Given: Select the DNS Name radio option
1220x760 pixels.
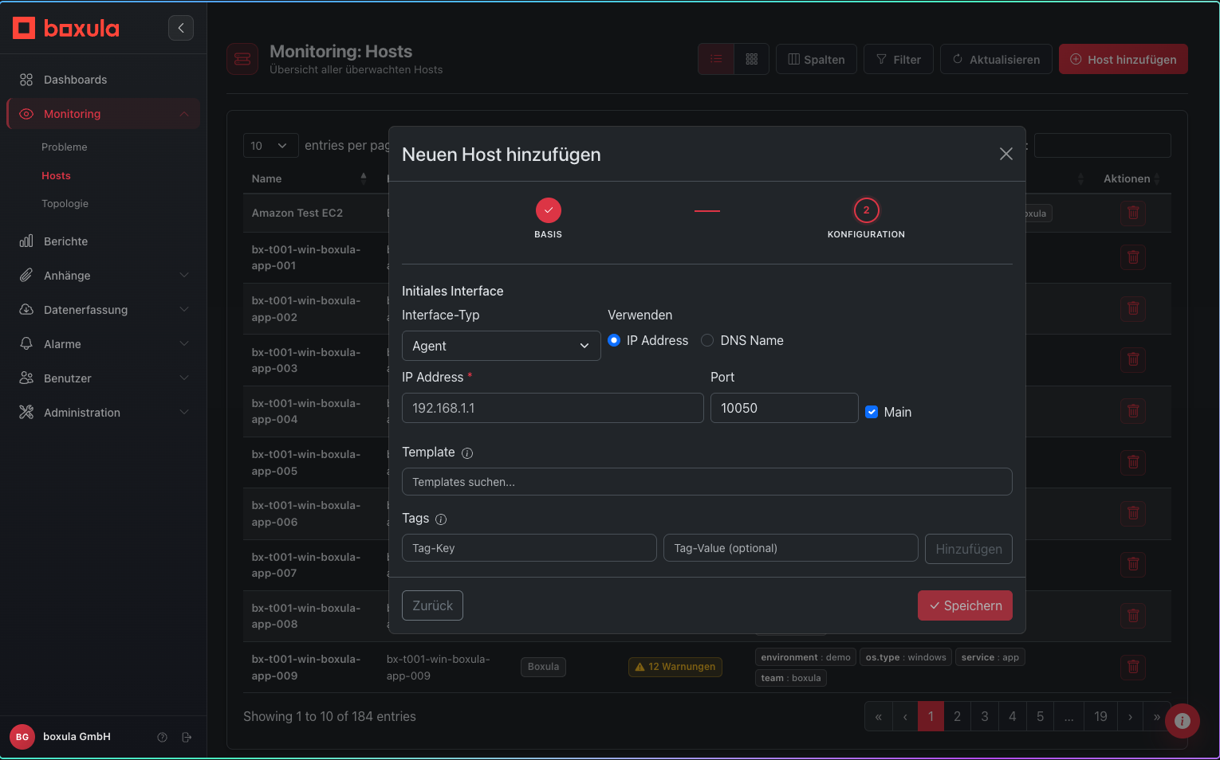Looking at the screenshot, I should [707, 340].
